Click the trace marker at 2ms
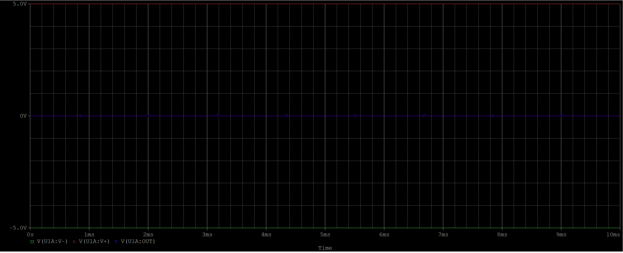623x253 pixels. click(x=149, y=116)
